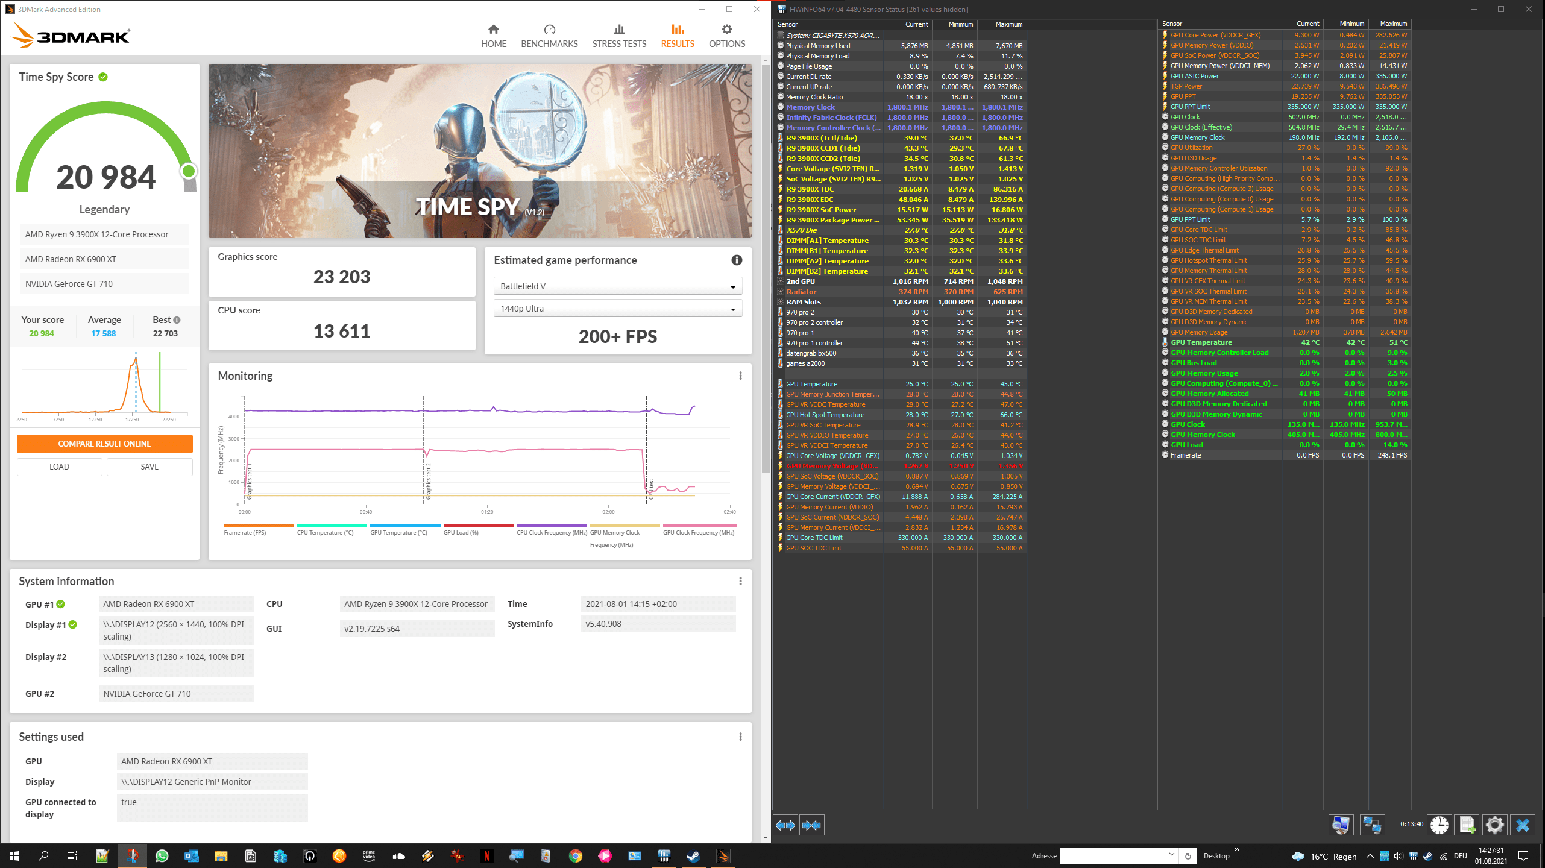Viewport: 1545px width, 868px height.
Task: Click the LOAD button
Action: click(59, 467)
